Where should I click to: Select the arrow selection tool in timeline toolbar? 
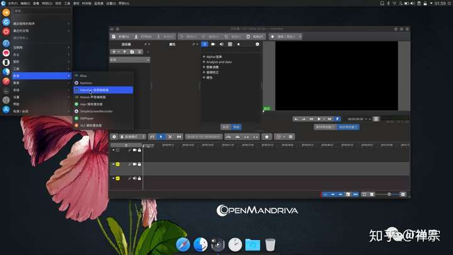point(161,137)
